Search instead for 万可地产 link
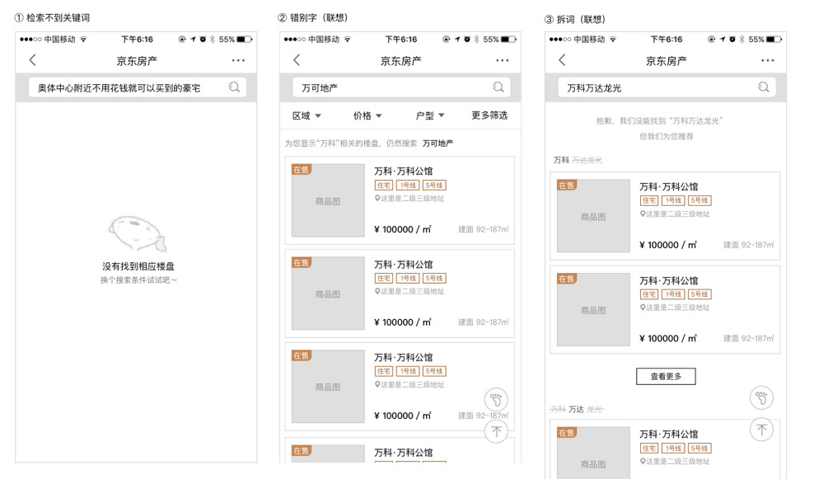The image size is (814, 479). point(437,143)
